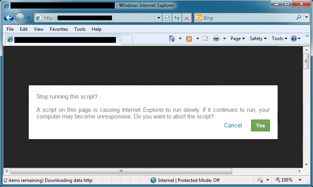Click Cancel in the script dialog
Screen dimensions: 313x187
pos(233,125)
